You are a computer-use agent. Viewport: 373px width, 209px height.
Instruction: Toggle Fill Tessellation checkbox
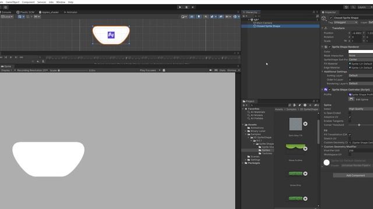coord(350,135)
